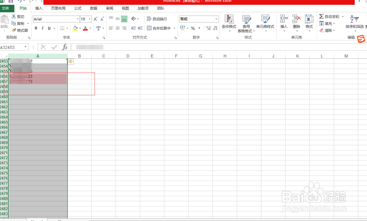The image size is (367, 221).
Task: Click the Orientation text rotation icon
Action: 134,19
